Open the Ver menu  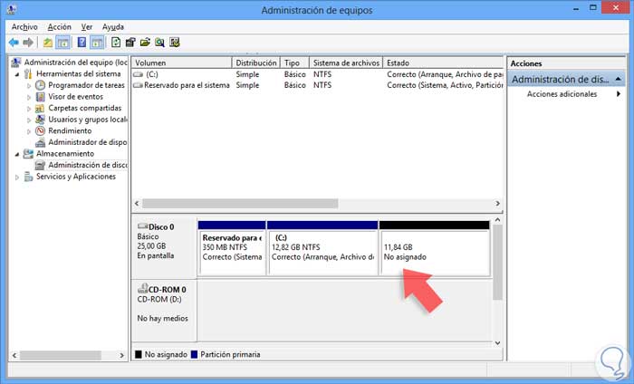coord(87,26)
